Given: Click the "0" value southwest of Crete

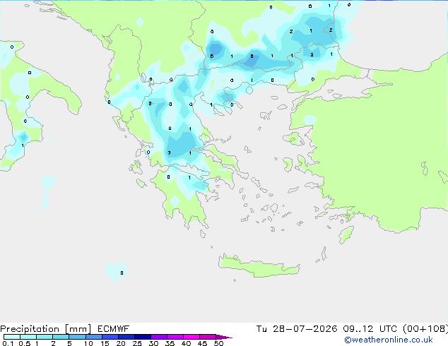Looking at the screenshot, I should (122, 273).
